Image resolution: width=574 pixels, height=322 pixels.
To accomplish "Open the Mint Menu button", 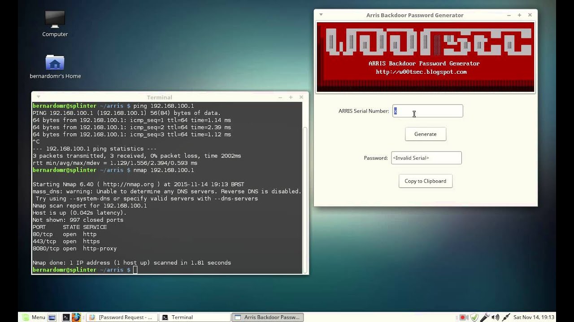I will [x=34, y=317].
